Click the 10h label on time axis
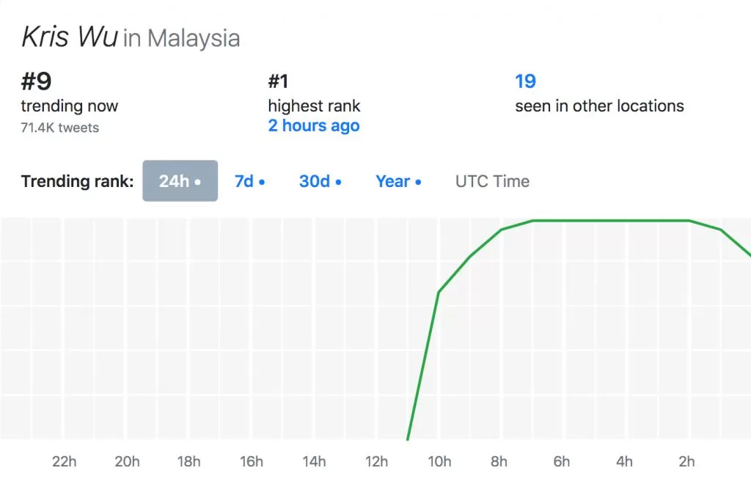Screen dimensions: 751x498 coord(439,461)
